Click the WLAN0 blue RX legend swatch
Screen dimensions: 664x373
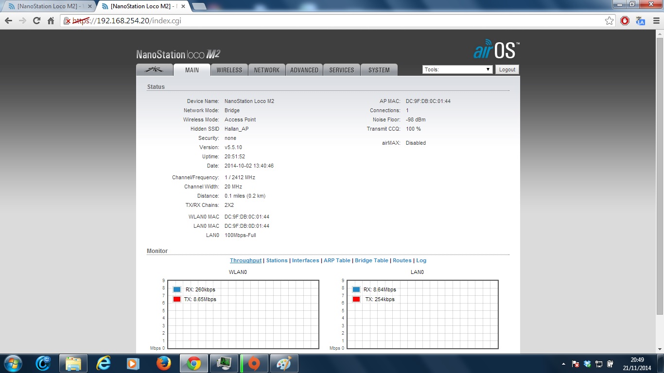tap(177, 289)
